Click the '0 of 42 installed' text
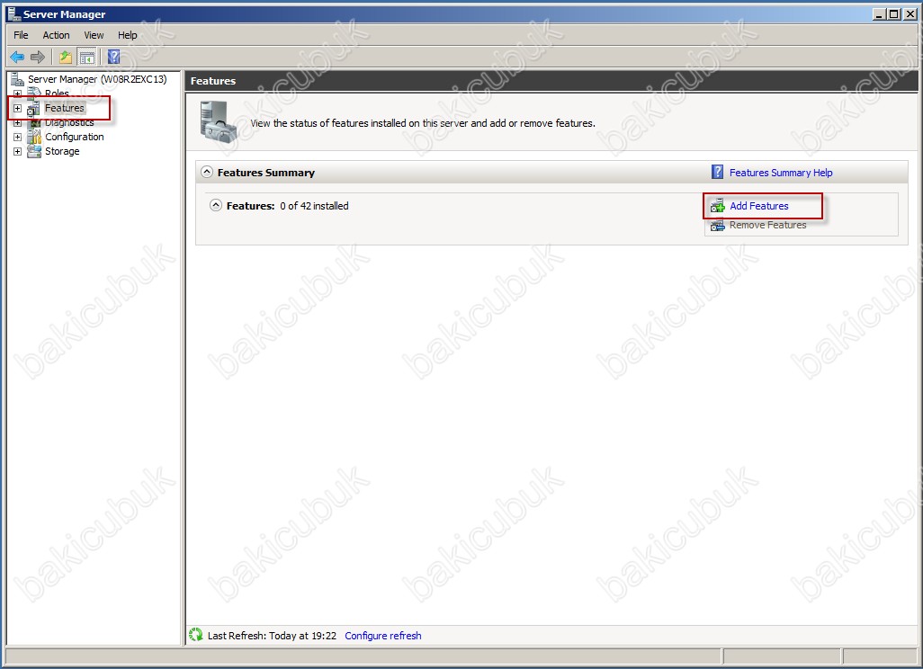Image resolution: width=923 pixels, height=669 pixels. (x=314, y=206)
